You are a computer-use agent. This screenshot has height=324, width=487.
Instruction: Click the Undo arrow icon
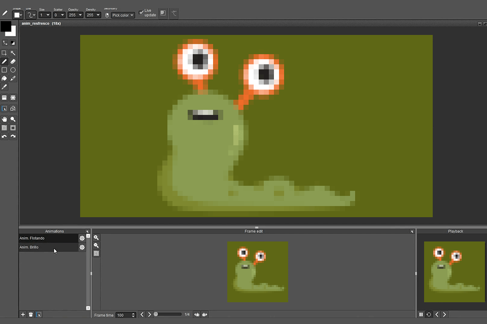click(4, 137)
